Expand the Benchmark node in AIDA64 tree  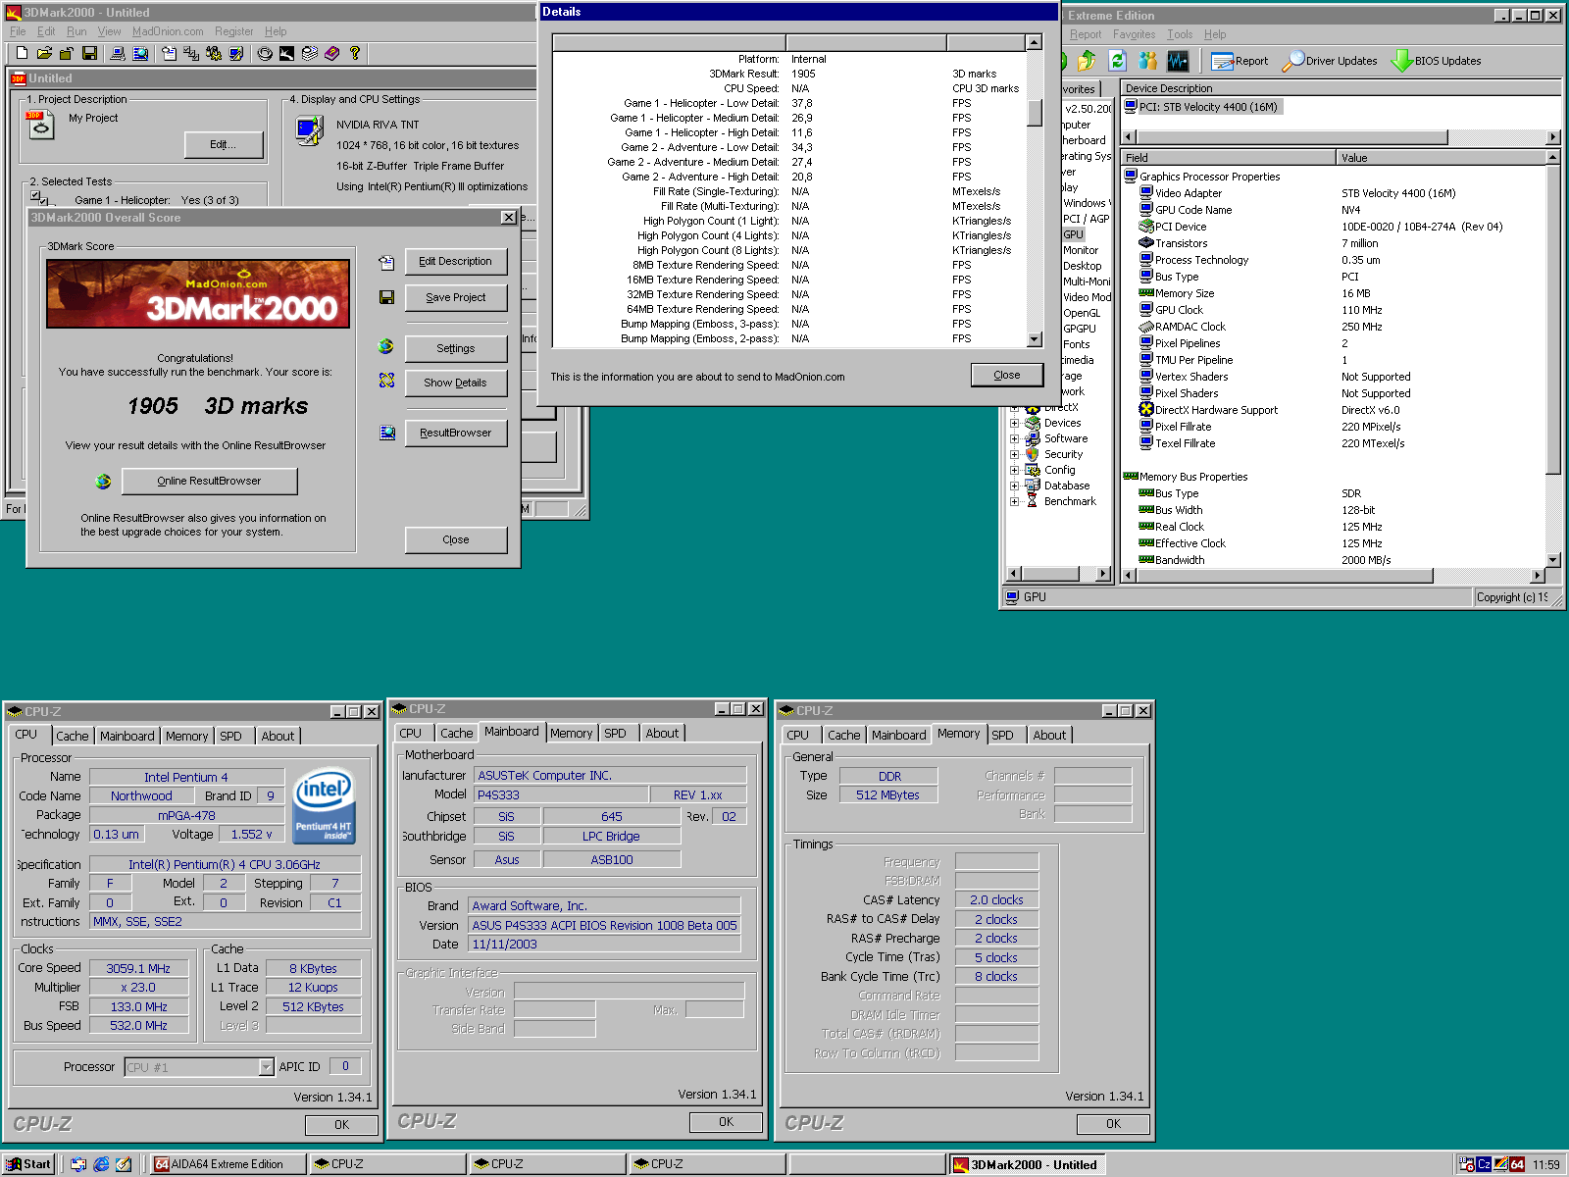pos(1014,502)
